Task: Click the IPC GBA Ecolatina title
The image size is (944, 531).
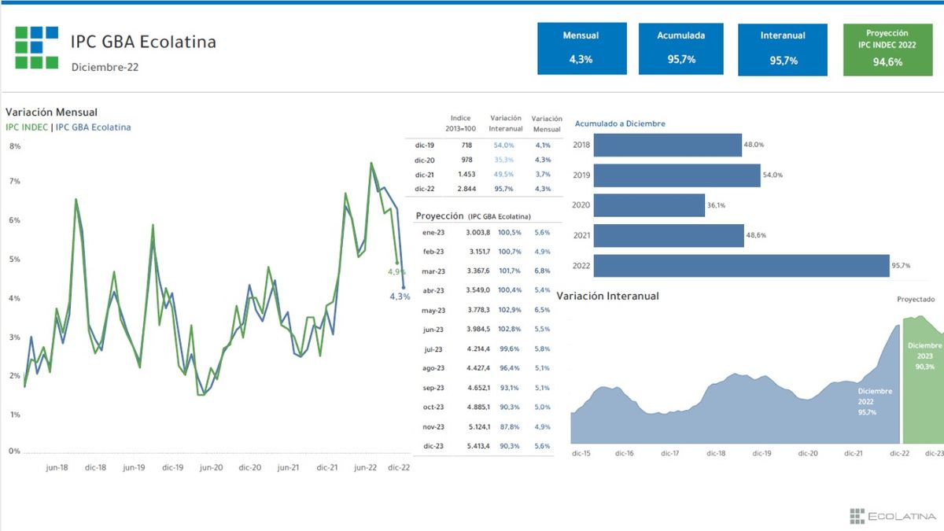Action: [143, 42]
